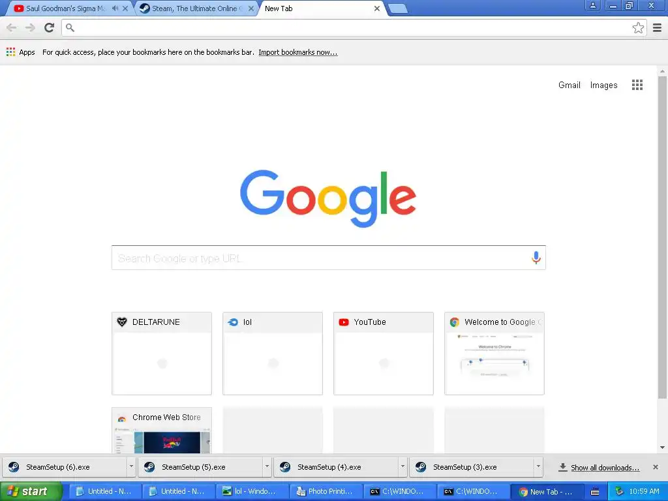The height and width of the screenshot is (501, 668).
Task: Click New Tab Chrome taskbar button
Action: 546,491
